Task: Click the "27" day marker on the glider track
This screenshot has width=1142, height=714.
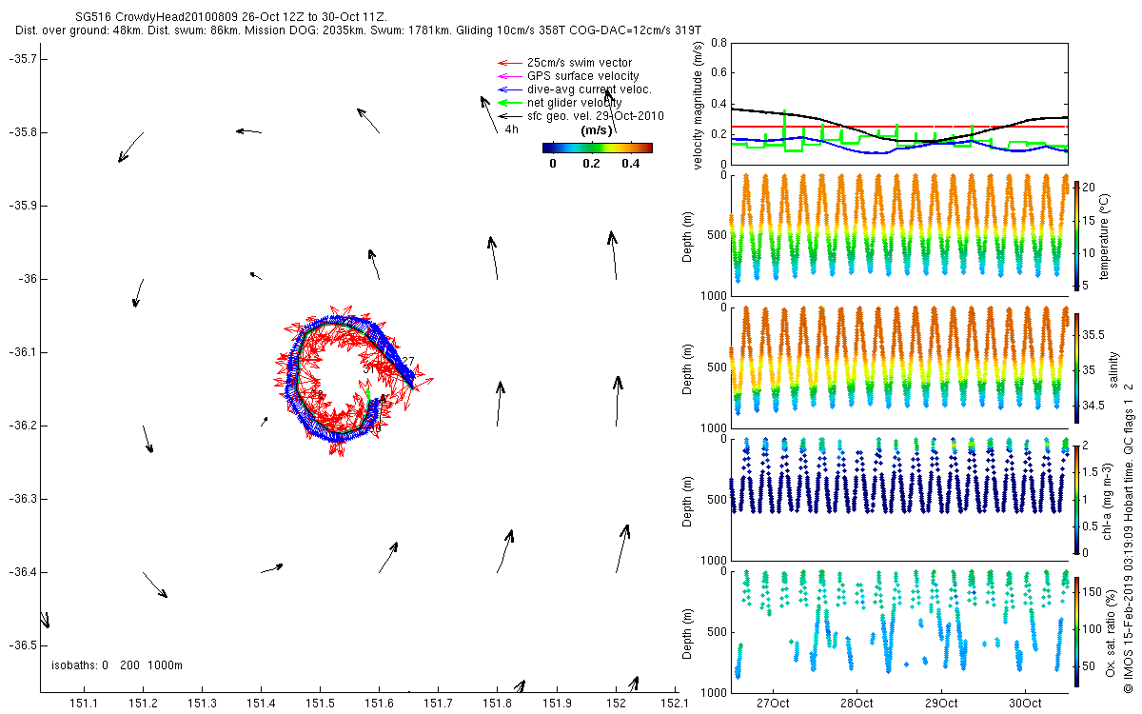Action: 408,362
